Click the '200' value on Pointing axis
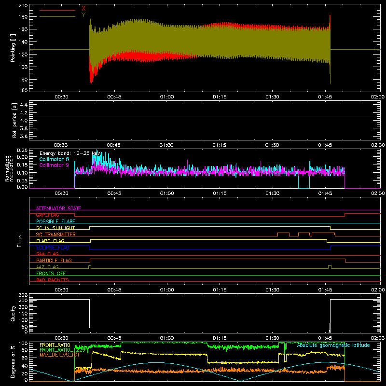This screenshot has height=386, width=386. (23, 5)
